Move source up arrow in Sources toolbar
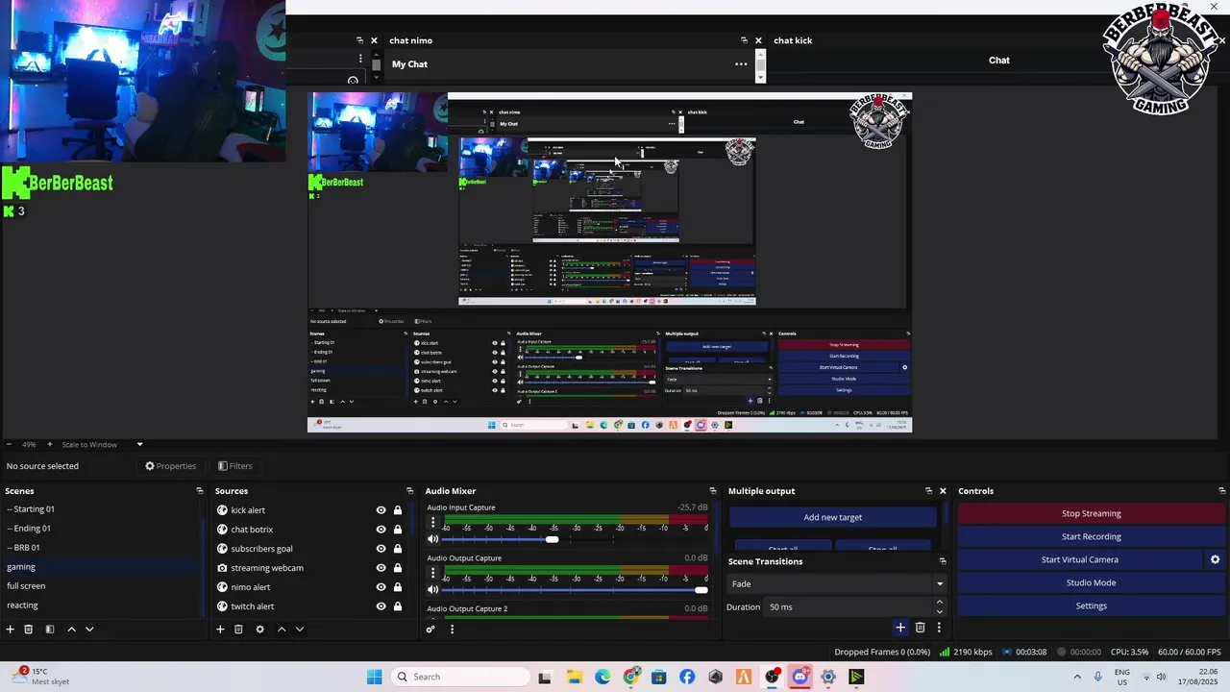 click(282, 629)
